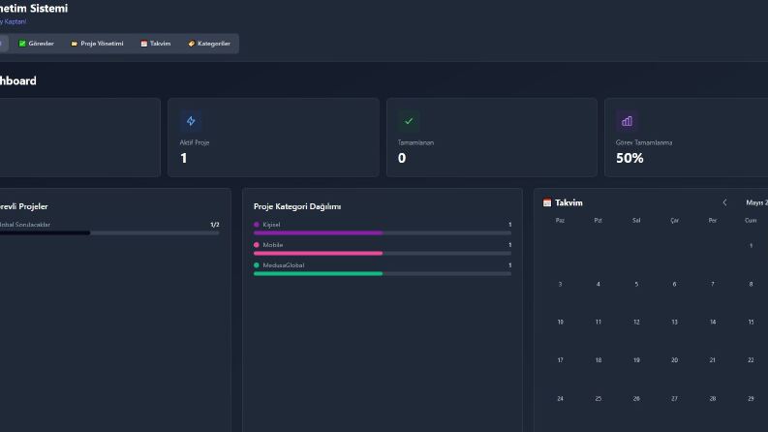768x432 pixels.
Task: Click the Kişisel category label
Action: click(x=271, y=225)
